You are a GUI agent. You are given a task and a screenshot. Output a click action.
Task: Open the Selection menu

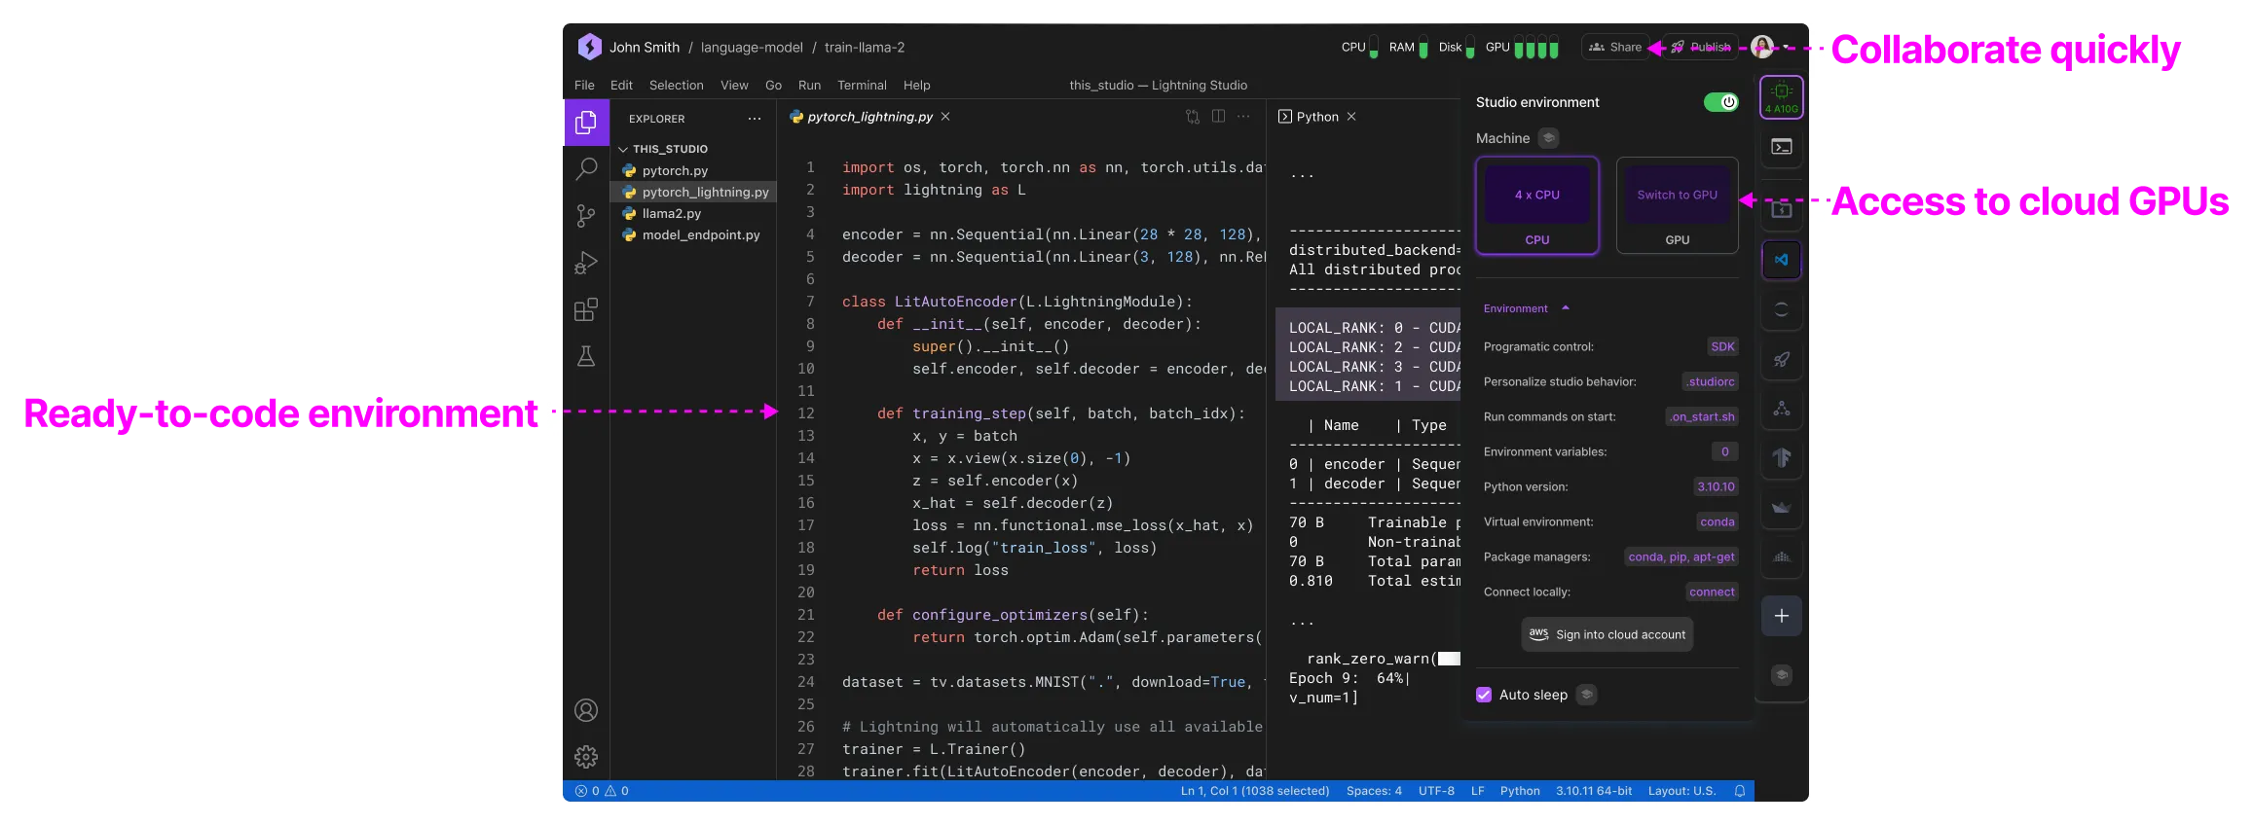click(676, 86)
